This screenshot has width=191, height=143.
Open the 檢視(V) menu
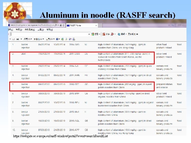tap(19, 30)
